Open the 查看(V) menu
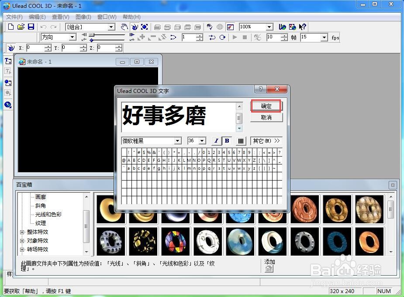 click(x=61, y=17)
